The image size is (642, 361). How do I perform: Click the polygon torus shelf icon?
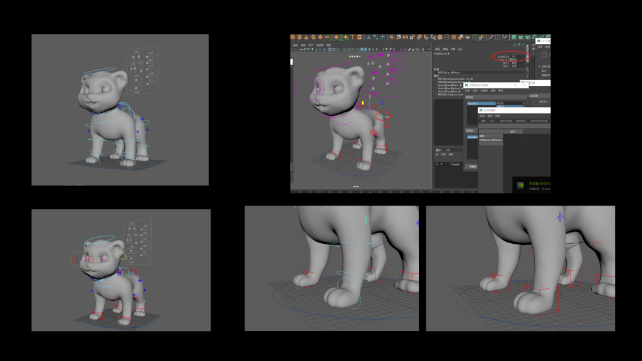[313, 37]
